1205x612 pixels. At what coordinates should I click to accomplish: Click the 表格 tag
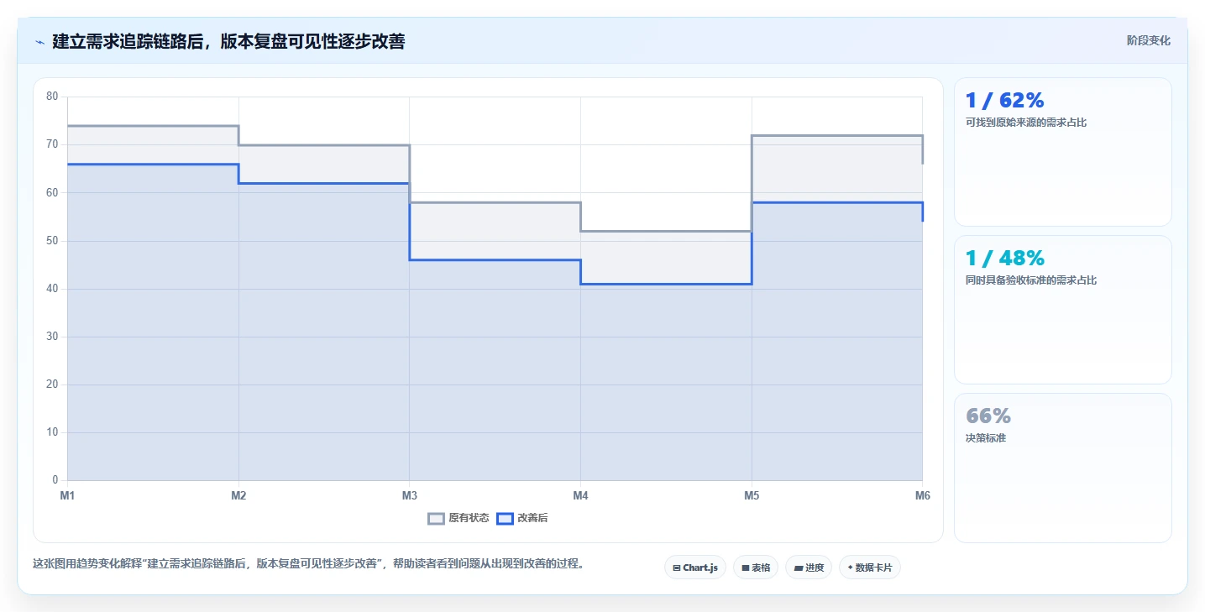(756, 568)
